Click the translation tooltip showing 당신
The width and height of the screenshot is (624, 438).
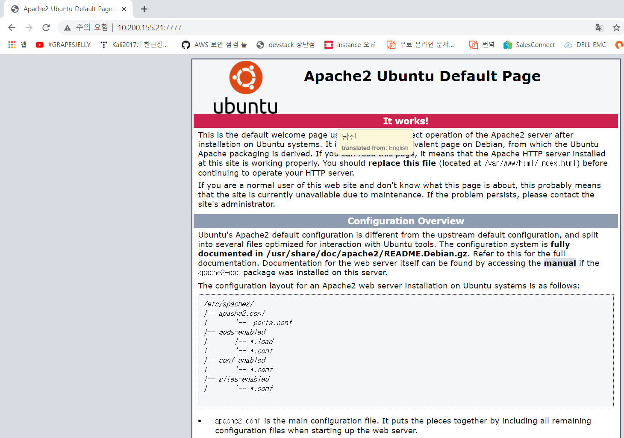375,141
